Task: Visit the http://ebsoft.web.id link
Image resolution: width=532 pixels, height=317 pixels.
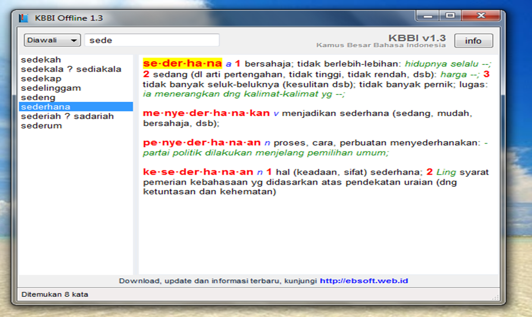Action: point(364,281)
